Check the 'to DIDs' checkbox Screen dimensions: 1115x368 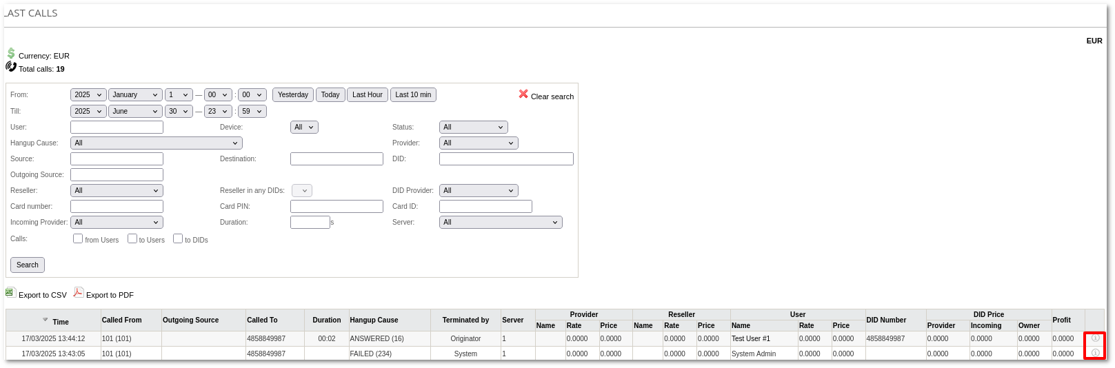point(178,238)
